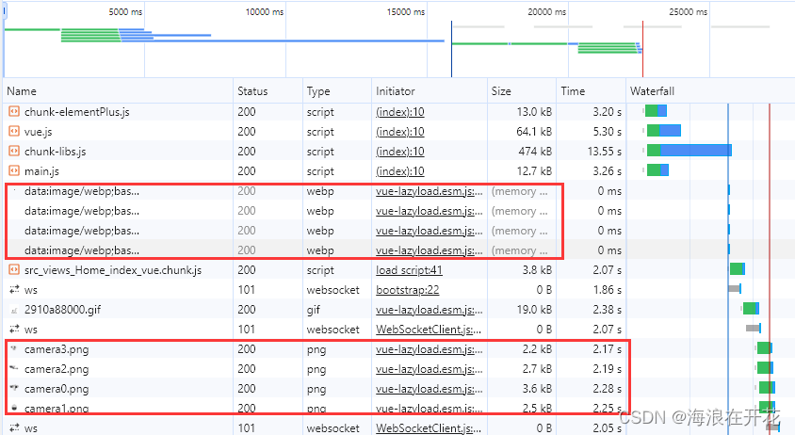
Task: Open (index):10 initiator link for chunk-elementPlus.js
Action: [x=400, y=112]
